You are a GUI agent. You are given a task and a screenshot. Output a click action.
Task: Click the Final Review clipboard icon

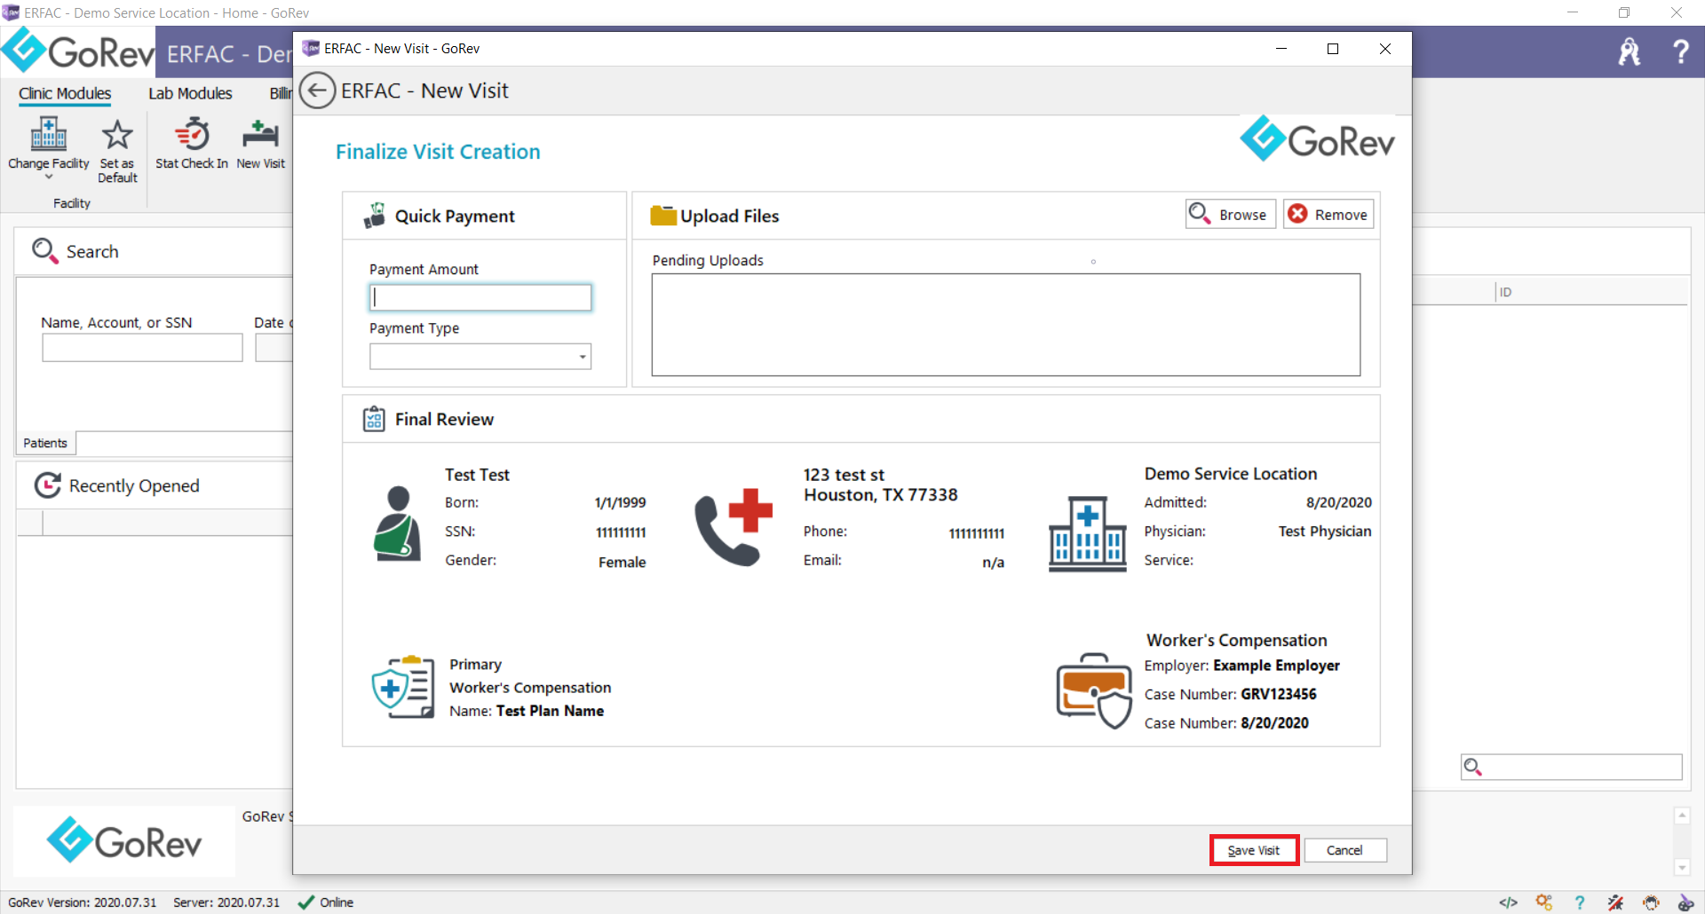click(x=374, y=419)
